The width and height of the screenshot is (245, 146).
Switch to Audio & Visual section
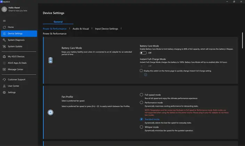(x=81, y=29)
